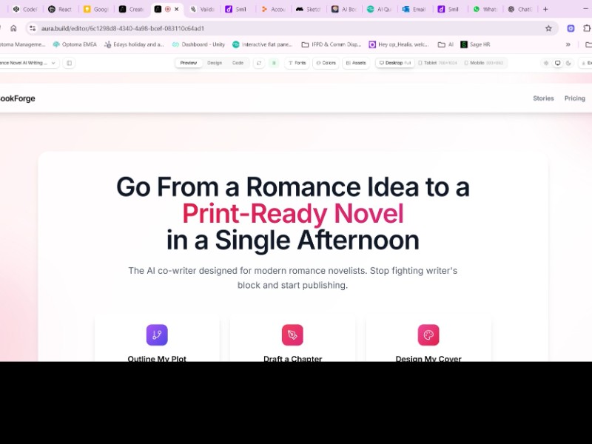Viewport: 592px width, 444px height.
Task: Select Tablet viewport size
Action: (x=437, y=63)
